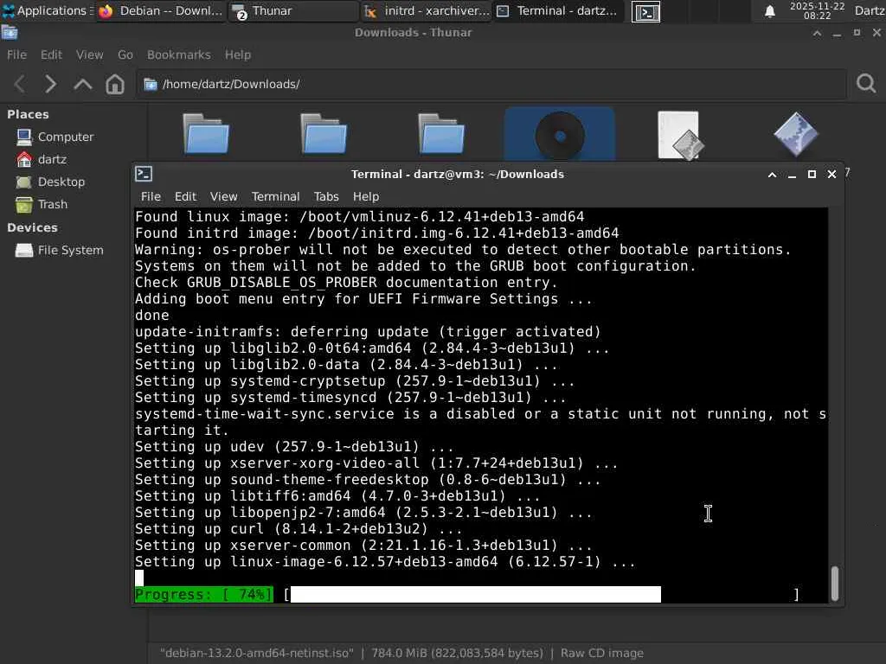886x664 pixels.
Task: Open Thunar Edit menu
Action: pyautogui.click(x=51, y=54)
